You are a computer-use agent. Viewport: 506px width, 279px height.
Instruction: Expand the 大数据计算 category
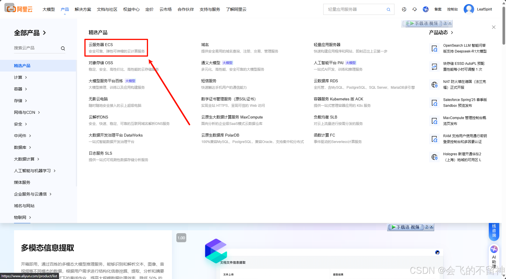pyautogui.click(x=27, y=159)
